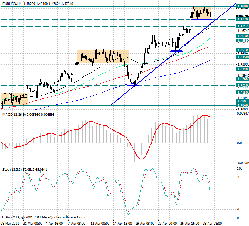This screenshot has height=226, width=249.
Task: Select the top-right orange consolidation rectangle
Action: [202, 13]
